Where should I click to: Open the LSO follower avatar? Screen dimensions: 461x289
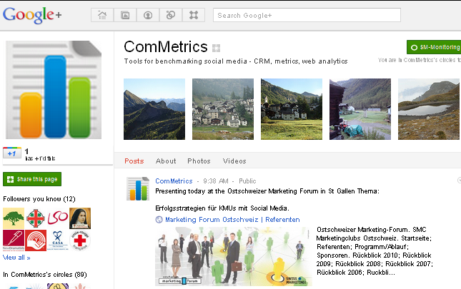pyautogui.click(x=58, y=218)
